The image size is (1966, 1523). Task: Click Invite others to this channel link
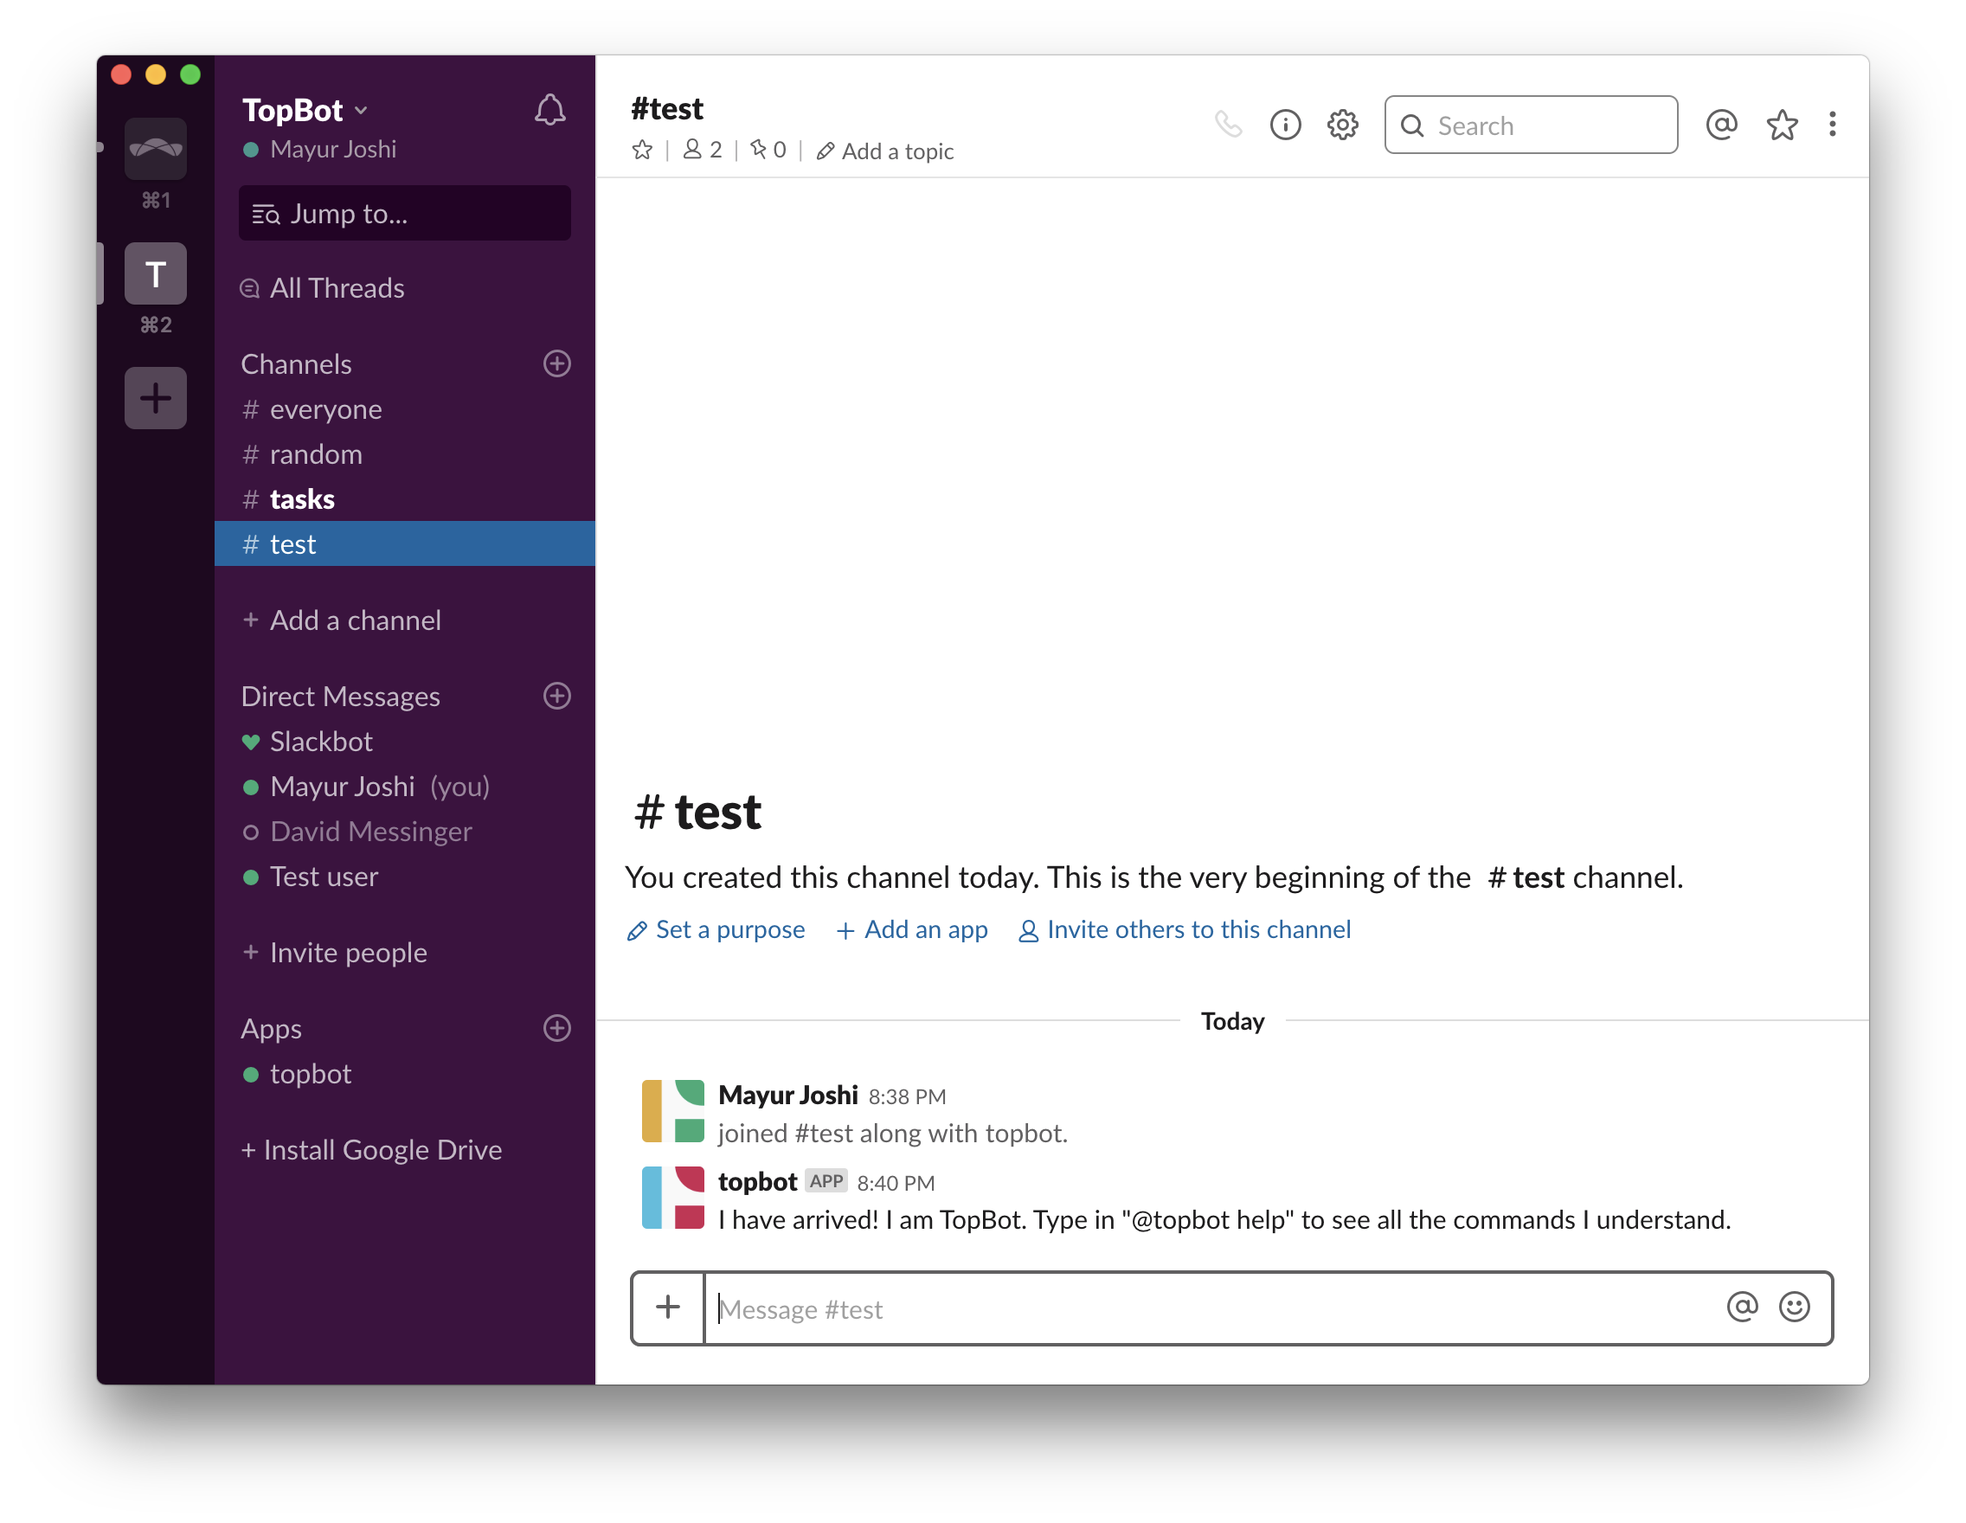(1185, 929)
